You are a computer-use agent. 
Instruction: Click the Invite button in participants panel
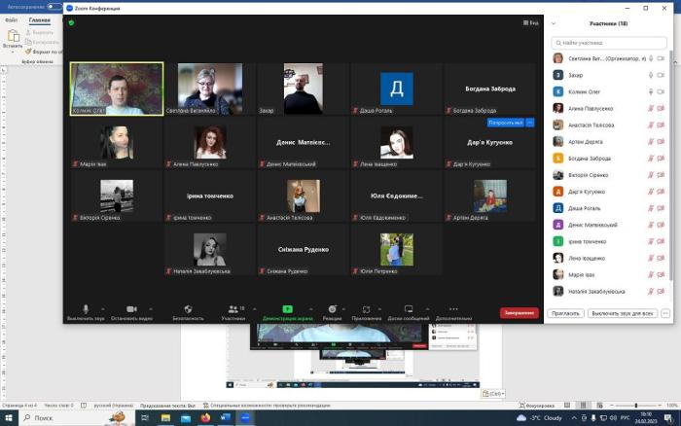566,313
